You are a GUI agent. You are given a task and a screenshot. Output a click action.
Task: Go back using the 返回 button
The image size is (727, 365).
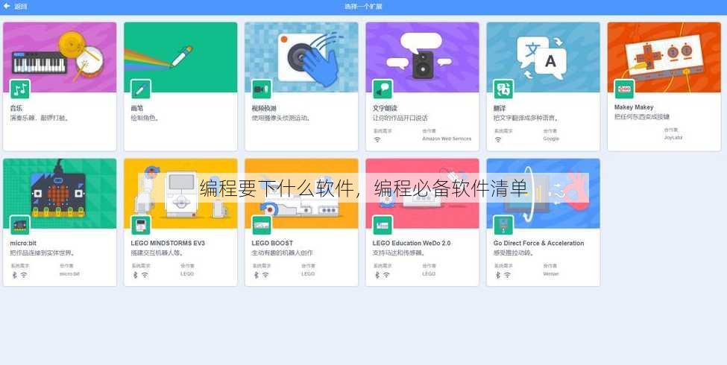point(15,7)
